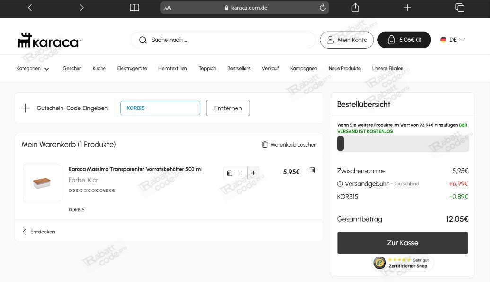Click the Zwischensumme label
This screenshot has width=490, height=282.
tap(361, 171)
